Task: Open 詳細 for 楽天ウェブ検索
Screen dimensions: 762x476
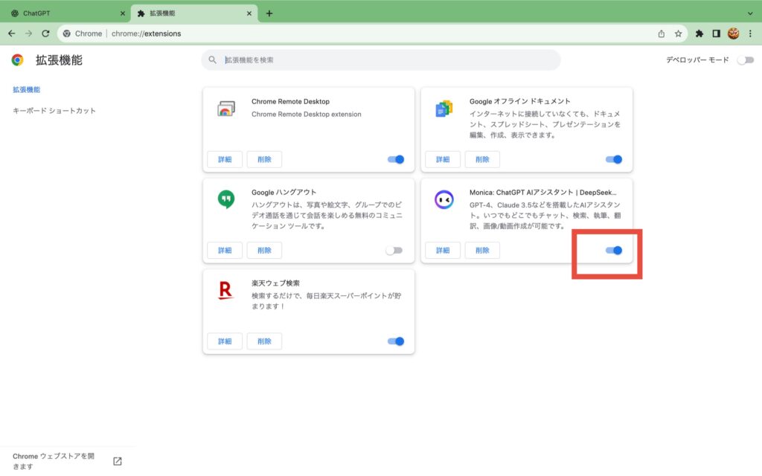Action: click(x=225, y=341)
